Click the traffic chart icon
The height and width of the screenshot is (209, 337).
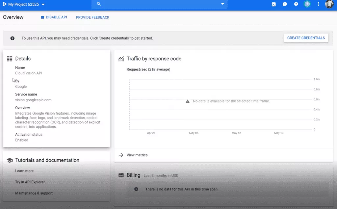coord(121,59)
